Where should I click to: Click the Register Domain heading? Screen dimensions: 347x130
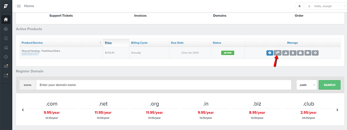(30, 71)
